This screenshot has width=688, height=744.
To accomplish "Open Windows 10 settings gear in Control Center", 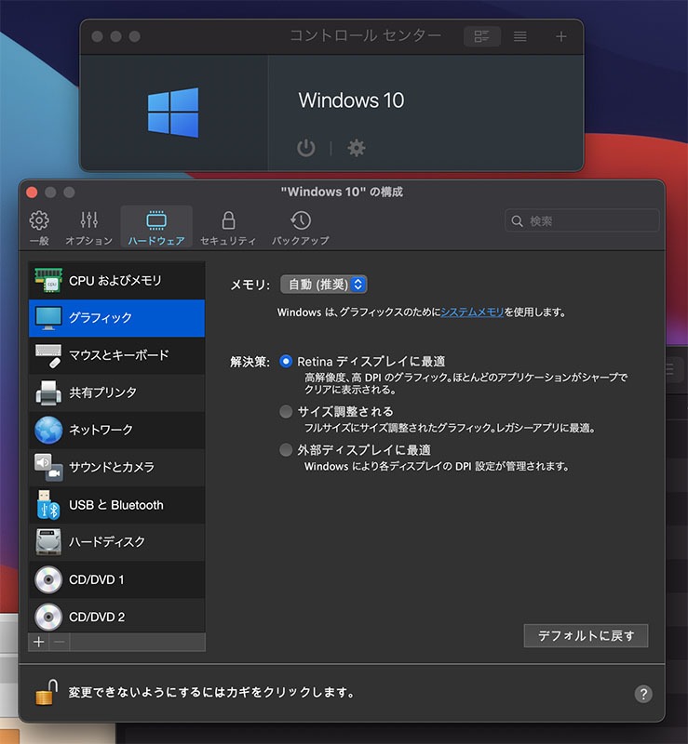I will tap(357, 148).
